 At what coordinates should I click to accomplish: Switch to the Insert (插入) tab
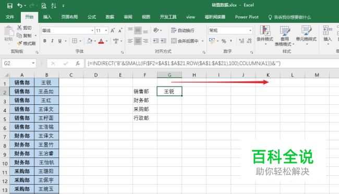pyautogui.click(x=47, y=17)
